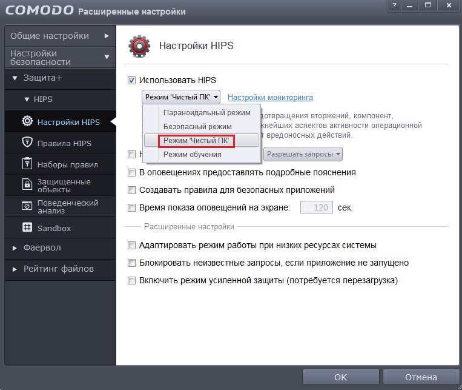462x390 pixels.
Task: Click the 120 seconds input field
Action: coord(317,207)
